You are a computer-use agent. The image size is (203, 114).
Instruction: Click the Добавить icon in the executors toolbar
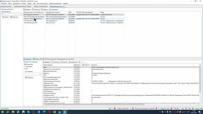(x=24, y=9)
